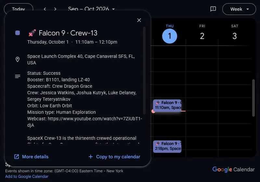Go to previous week arrow
This screenshot has height=182, width=260.
45,9
